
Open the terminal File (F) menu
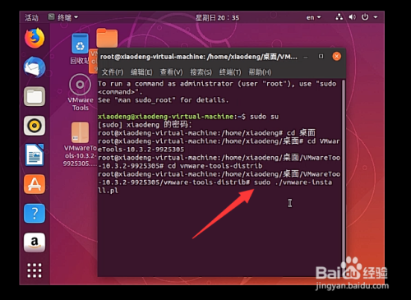[x=113, y=72]
